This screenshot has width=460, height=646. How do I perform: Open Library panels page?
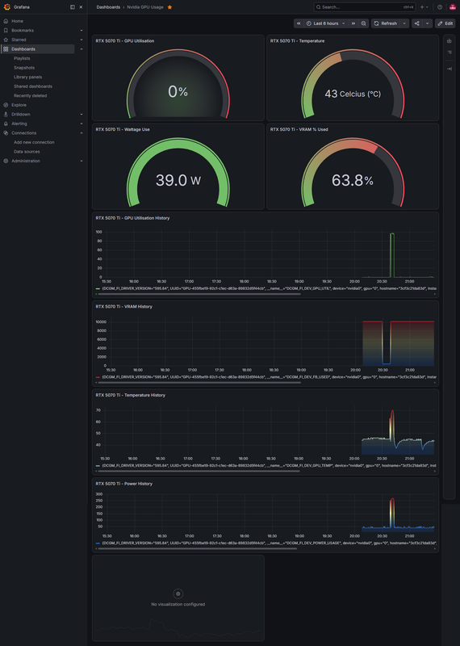28,77
